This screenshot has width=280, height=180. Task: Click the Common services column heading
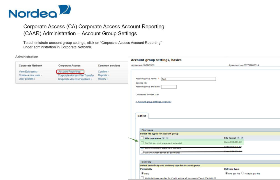(109, 66)
